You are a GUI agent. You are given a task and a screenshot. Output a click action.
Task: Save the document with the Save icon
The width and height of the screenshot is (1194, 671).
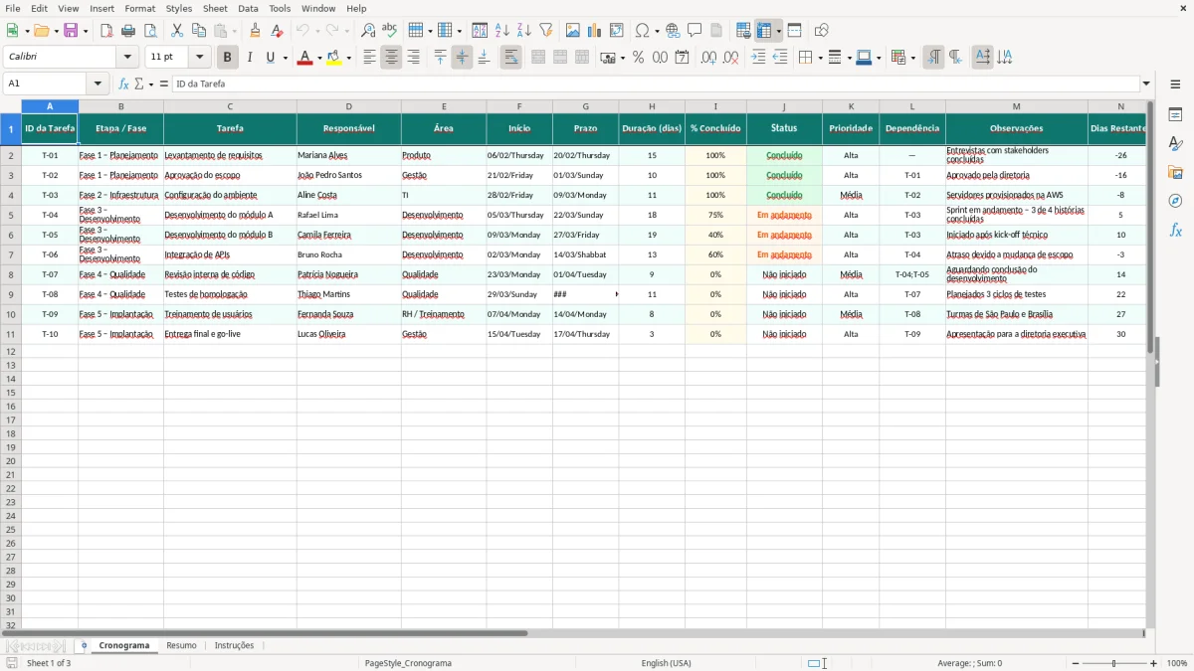(71, 31)
